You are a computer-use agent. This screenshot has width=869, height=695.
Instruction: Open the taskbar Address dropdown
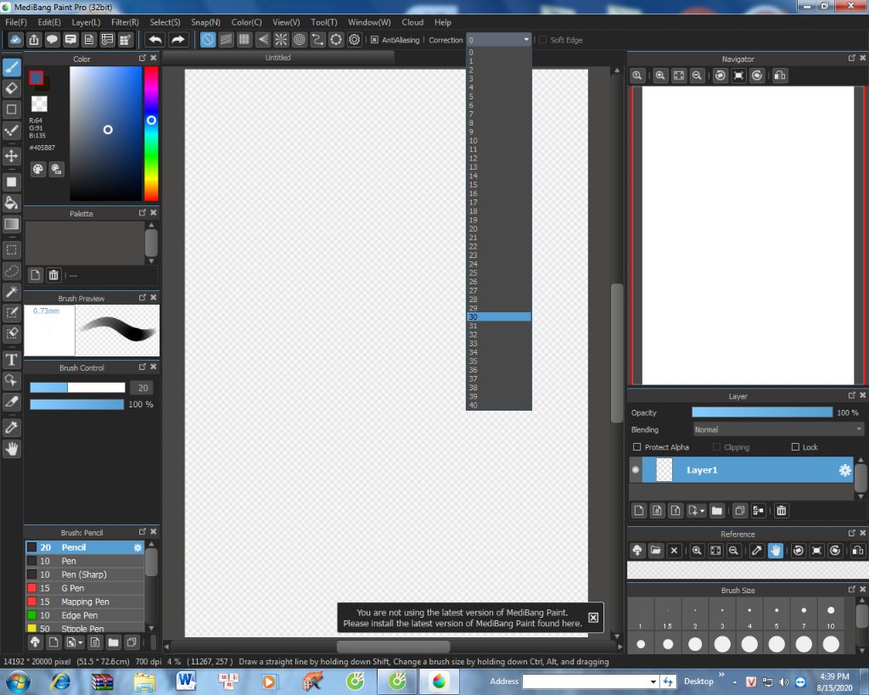tap(653, 681)
